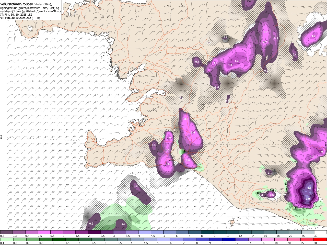Click the dark mauve 0.2–0.3 swatch in upper legend
Screen dimensions: 327x245
(7, 232)
